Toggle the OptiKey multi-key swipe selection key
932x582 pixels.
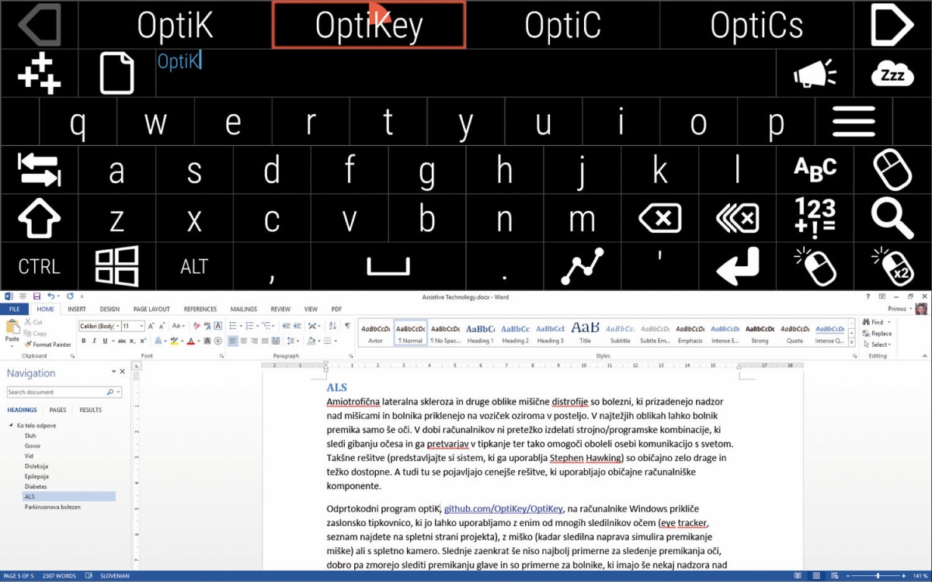pyautogui.click(x=582, y=266)
